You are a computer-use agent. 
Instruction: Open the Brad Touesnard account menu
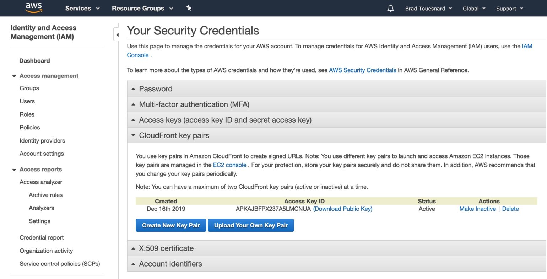[428, 9]
